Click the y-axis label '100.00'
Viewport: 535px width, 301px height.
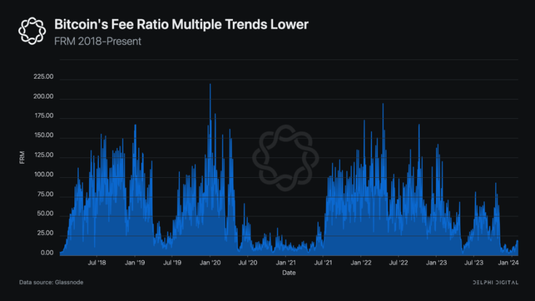(x=43, y=175)
